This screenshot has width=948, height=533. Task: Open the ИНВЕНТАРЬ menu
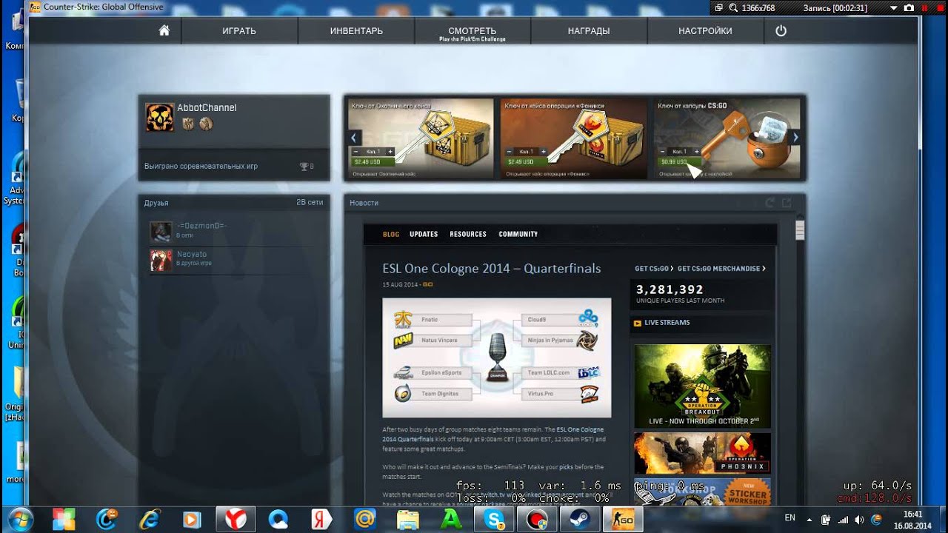[356, 31]
